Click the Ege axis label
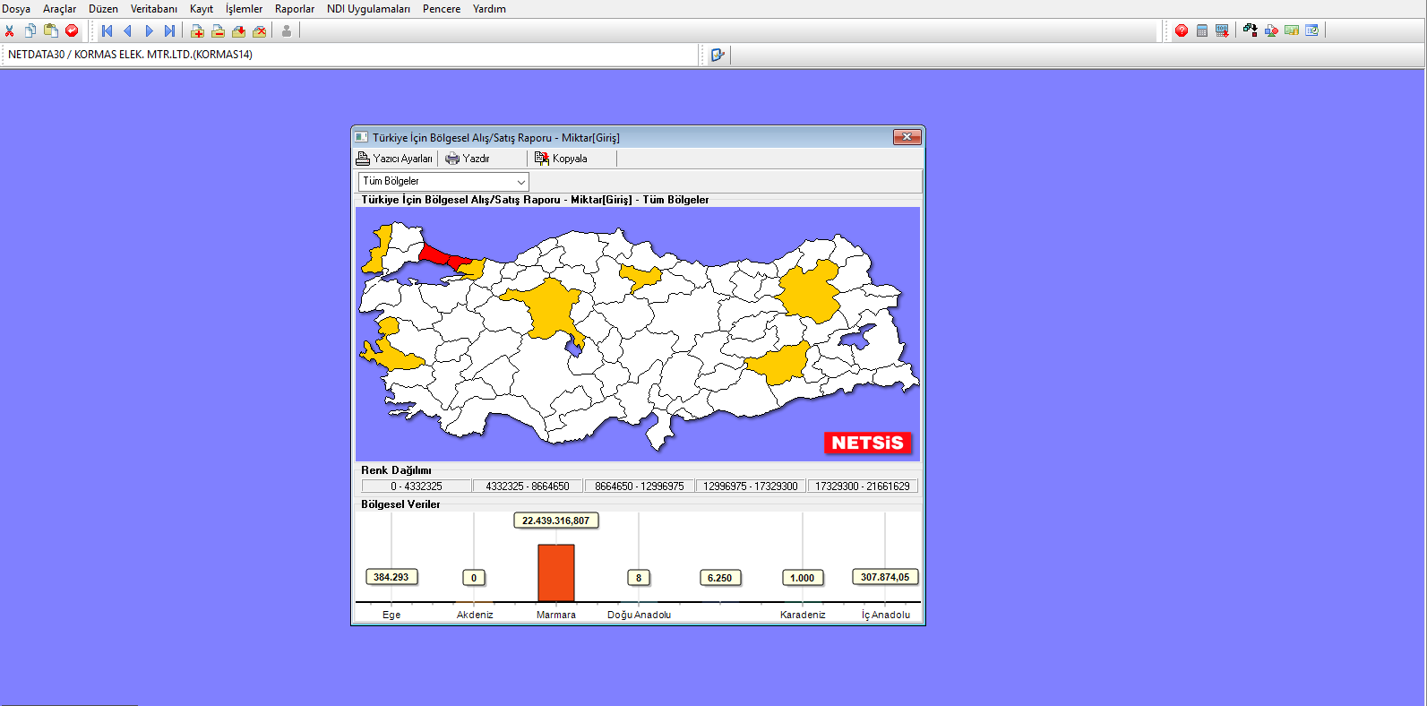The image size is (1427, 706). (391, 615)
